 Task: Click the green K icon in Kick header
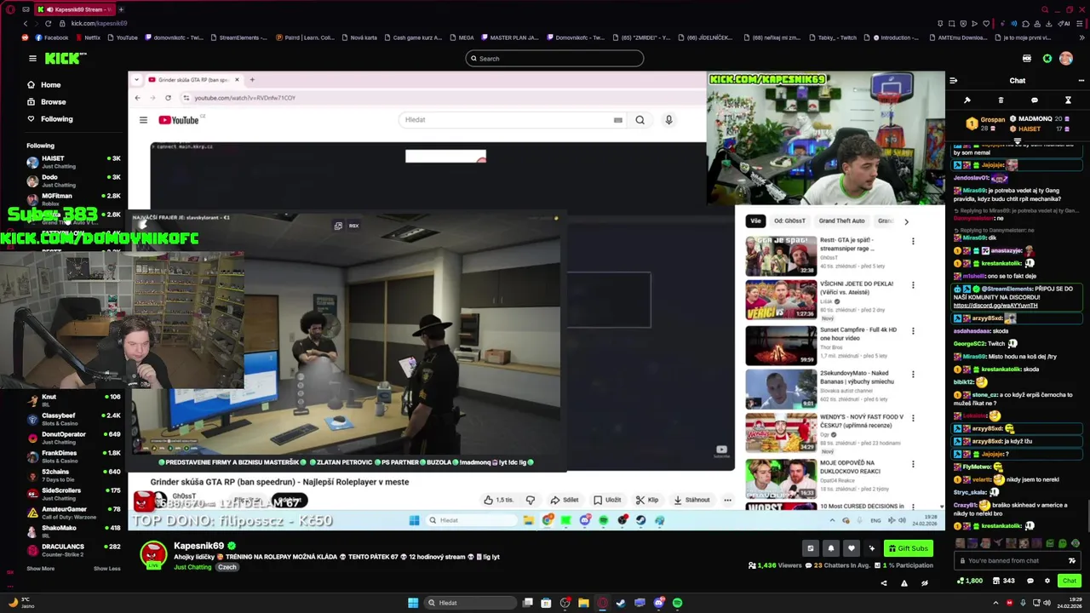click(1047, 59)
